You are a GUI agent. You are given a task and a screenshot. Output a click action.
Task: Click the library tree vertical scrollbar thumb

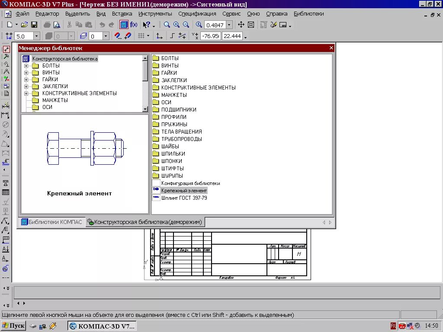point(145,71)
